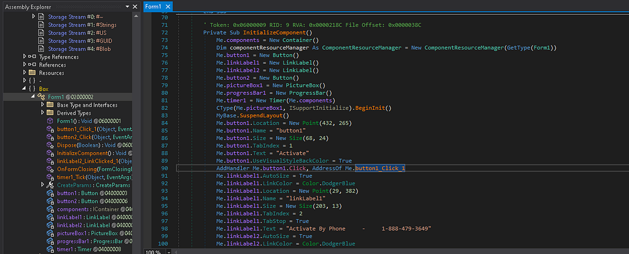Select the Storage Stream #4: #Blob icon
The height and width of the screenshot is (254, 629).
[41, 49]
